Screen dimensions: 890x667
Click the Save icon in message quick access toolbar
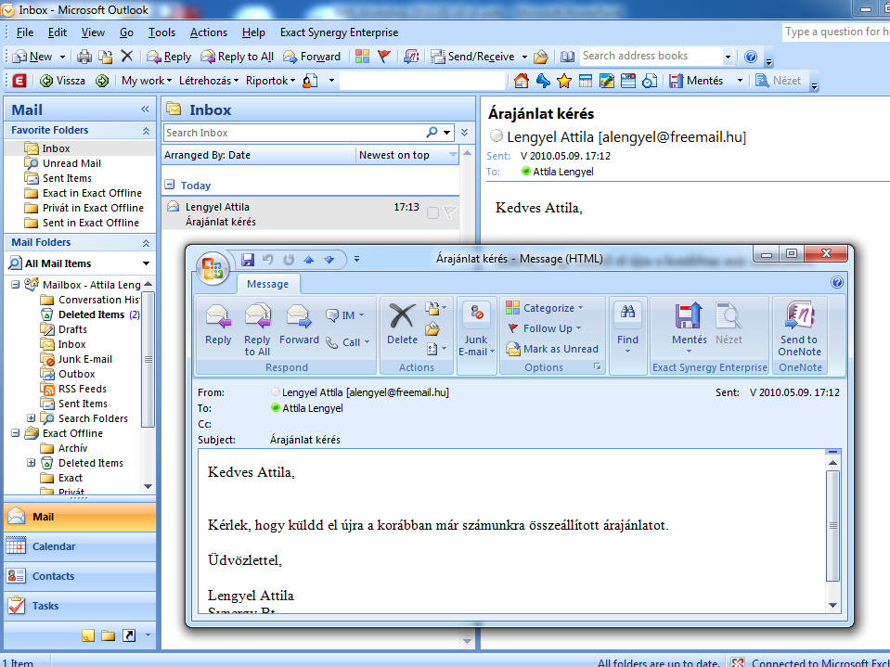click(248, 259)
